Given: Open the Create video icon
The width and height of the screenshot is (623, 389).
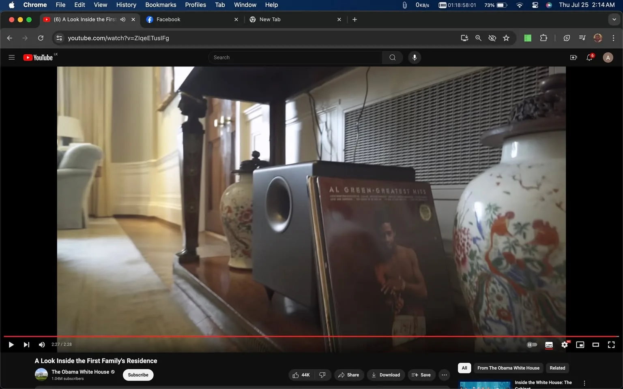Looking at the screenshot, I should pyautogui.click(x=573, y=57).
